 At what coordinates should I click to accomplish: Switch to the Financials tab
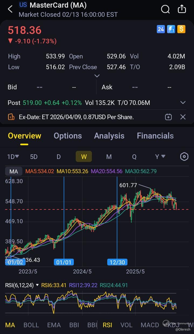click(155, 136)
